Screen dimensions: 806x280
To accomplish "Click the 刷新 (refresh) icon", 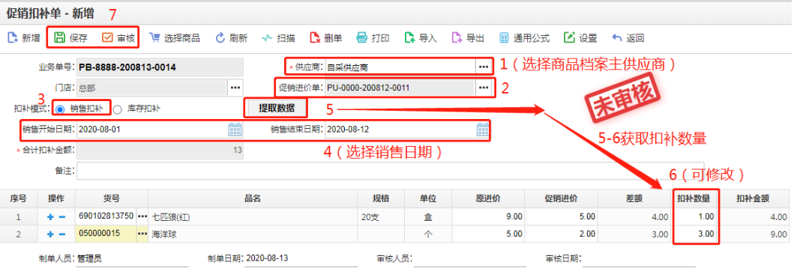I will point(220,37).
